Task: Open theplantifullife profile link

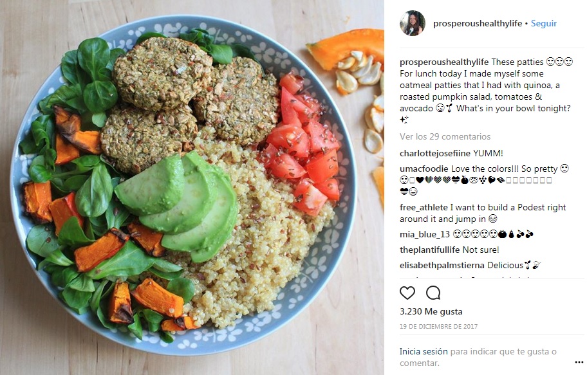Action: 430,250
